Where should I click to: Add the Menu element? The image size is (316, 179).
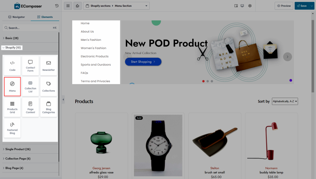[x=12, y=86]
